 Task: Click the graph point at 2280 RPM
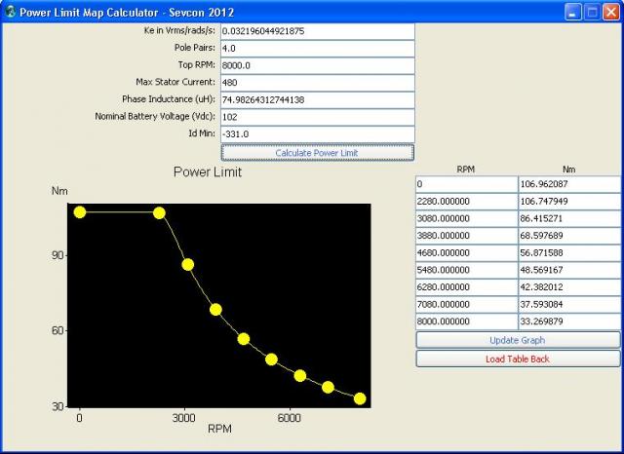coord(159,213)
